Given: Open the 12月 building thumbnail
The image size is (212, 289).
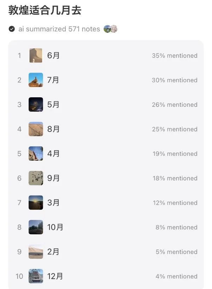Looking at the screenshot, I should pyautogui.click(x=36, y=276).
